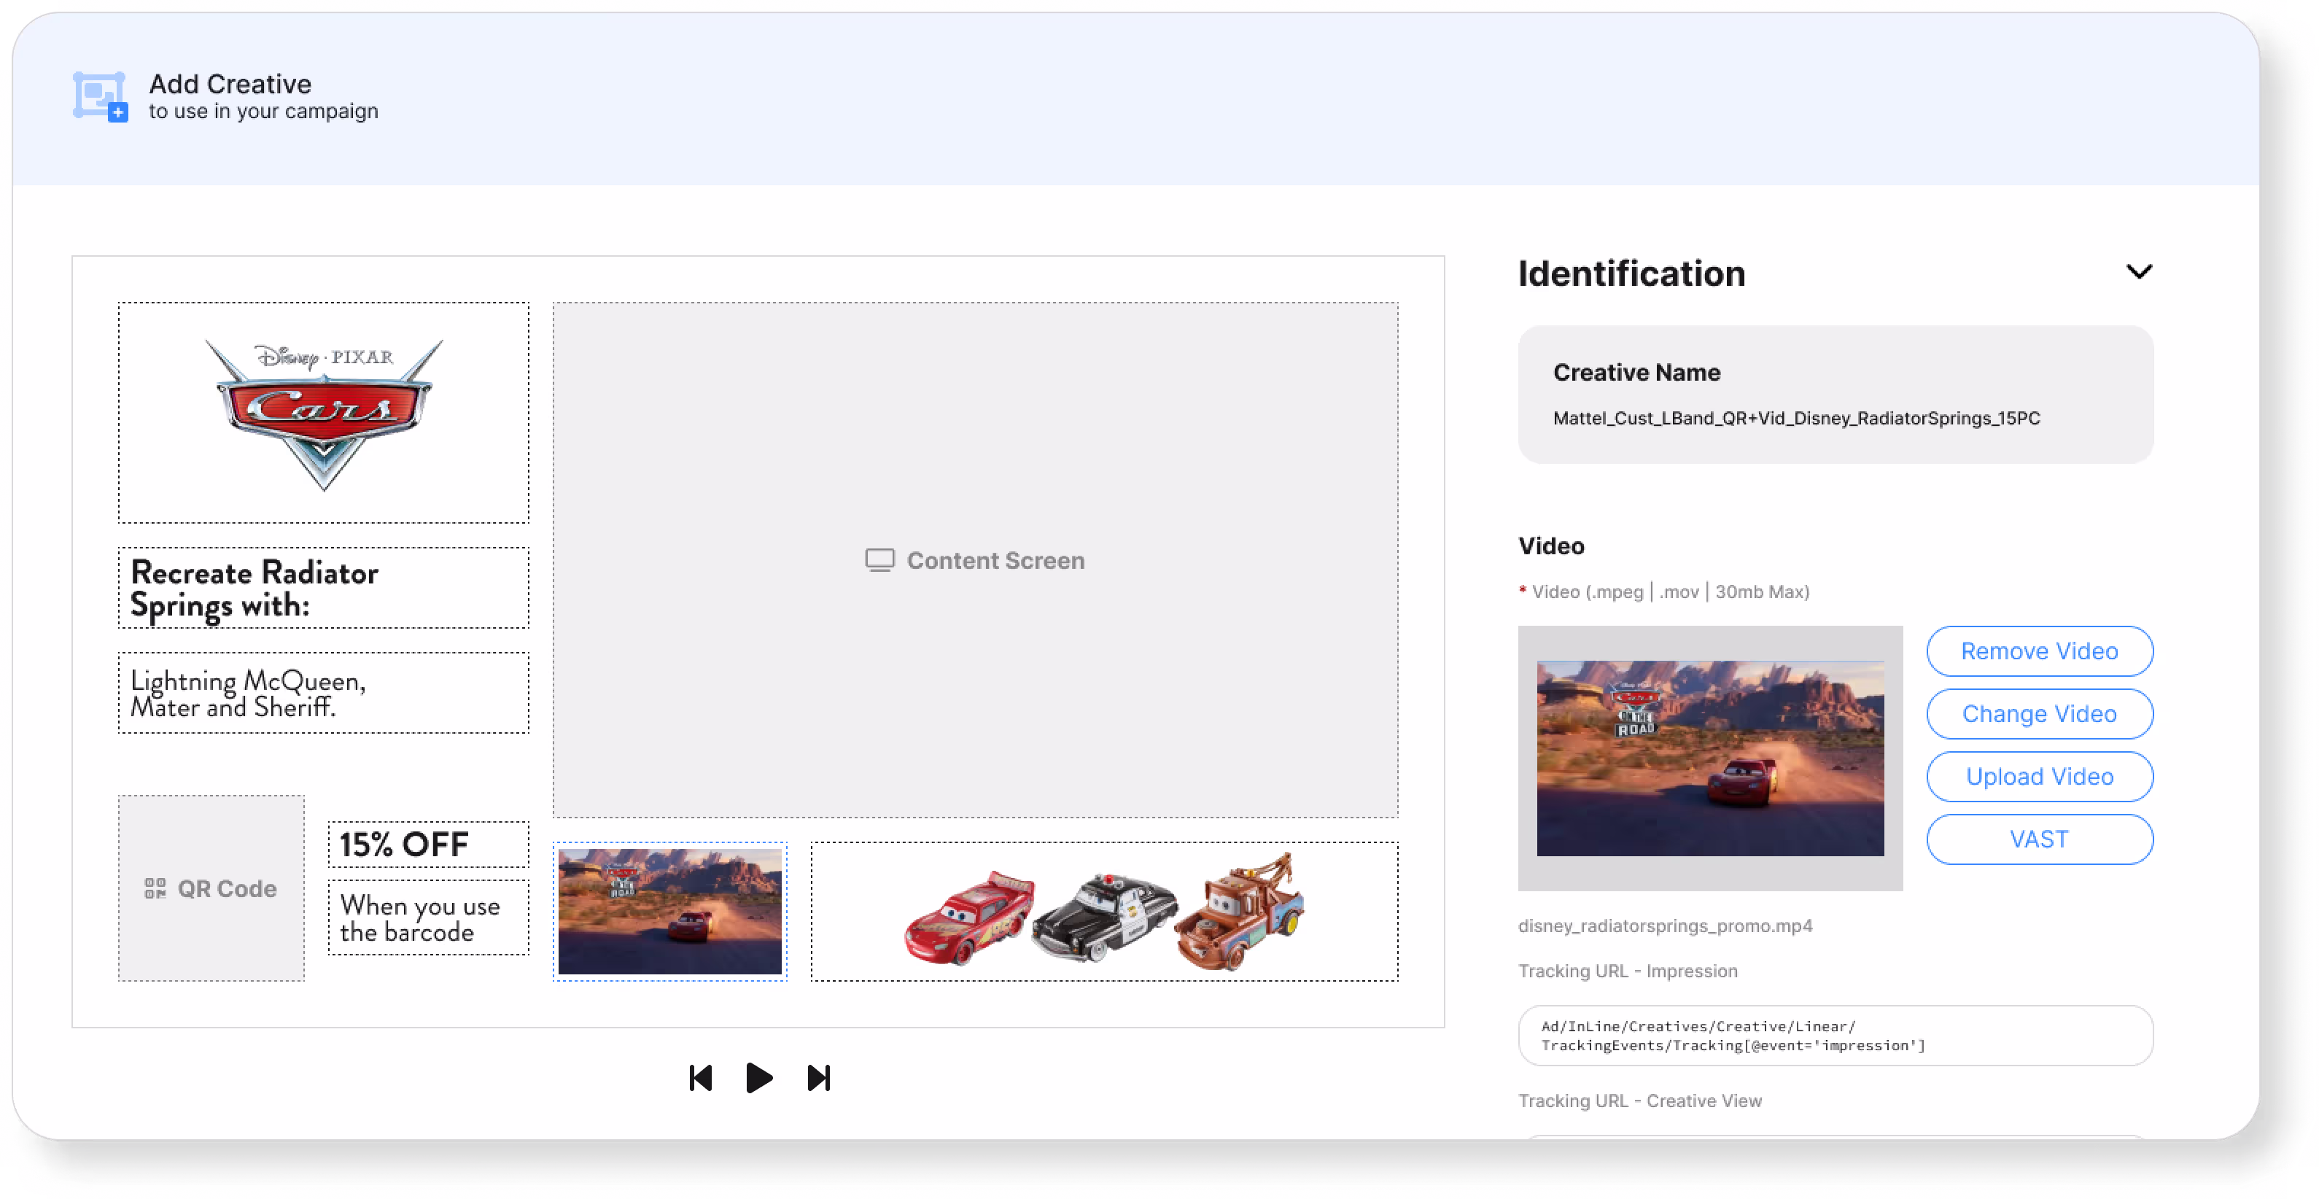The height and width of the screenshot is (1199, 2319).
Task: Skip to next frame in preview
Action: point(818,1077)
